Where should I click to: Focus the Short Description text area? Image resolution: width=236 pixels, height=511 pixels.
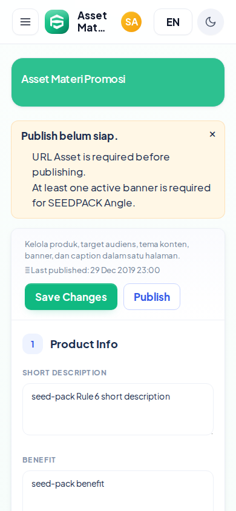(x=118, y=409)
